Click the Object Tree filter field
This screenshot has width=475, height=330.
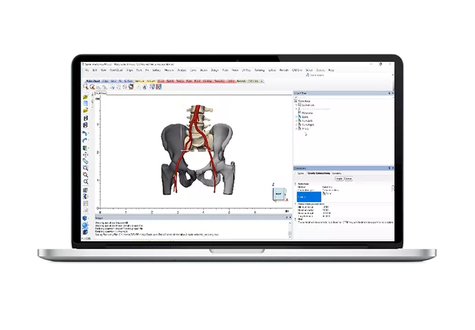tap(344, 97)
